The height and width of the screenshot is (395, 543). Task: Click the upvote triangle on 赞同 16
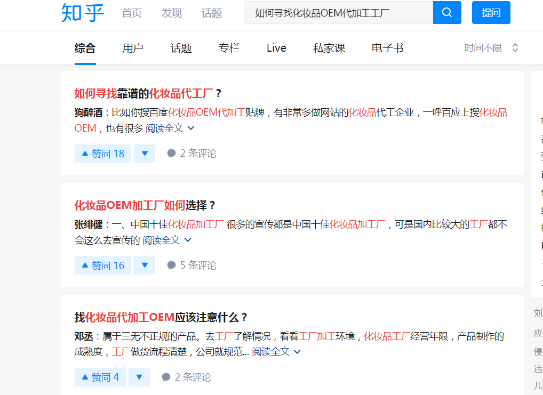pyautogui.click(x=85, y=265)
